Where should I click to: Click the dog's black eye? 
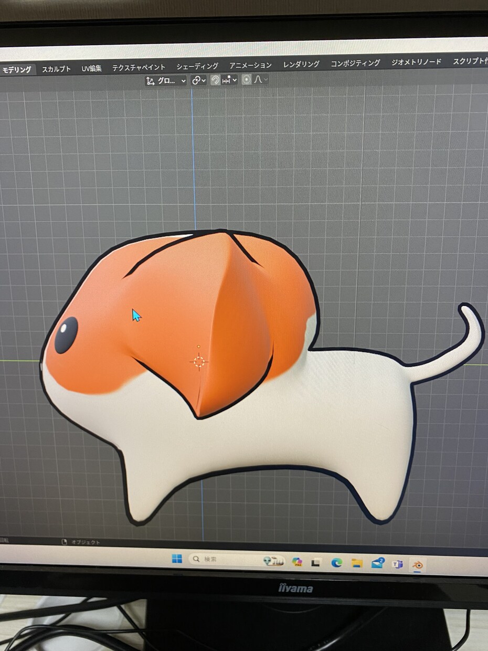click(x=66, y=335)
